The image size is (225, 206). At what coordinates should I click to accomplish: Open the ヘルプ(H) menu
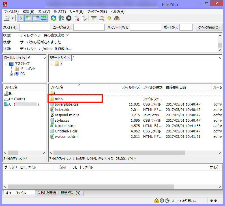(118, 12)
